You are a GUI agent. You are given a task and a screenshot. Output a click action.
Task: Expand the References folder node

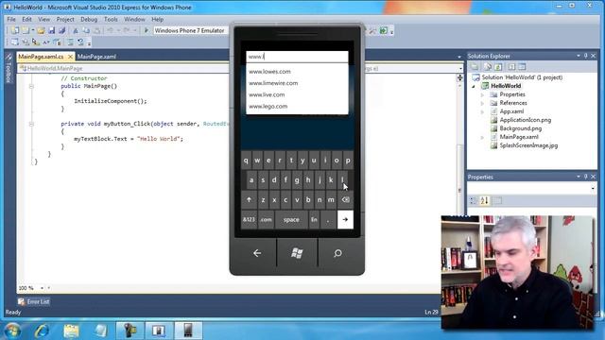(x=482, y=103)
